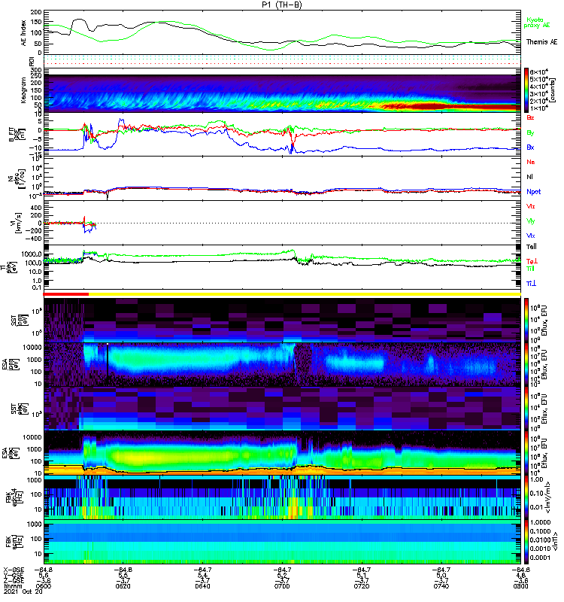The width and height of the screenshot is (564, 602).
Task: Click inside the ESA ions spectrogram
Action: (x=282, y=365)
